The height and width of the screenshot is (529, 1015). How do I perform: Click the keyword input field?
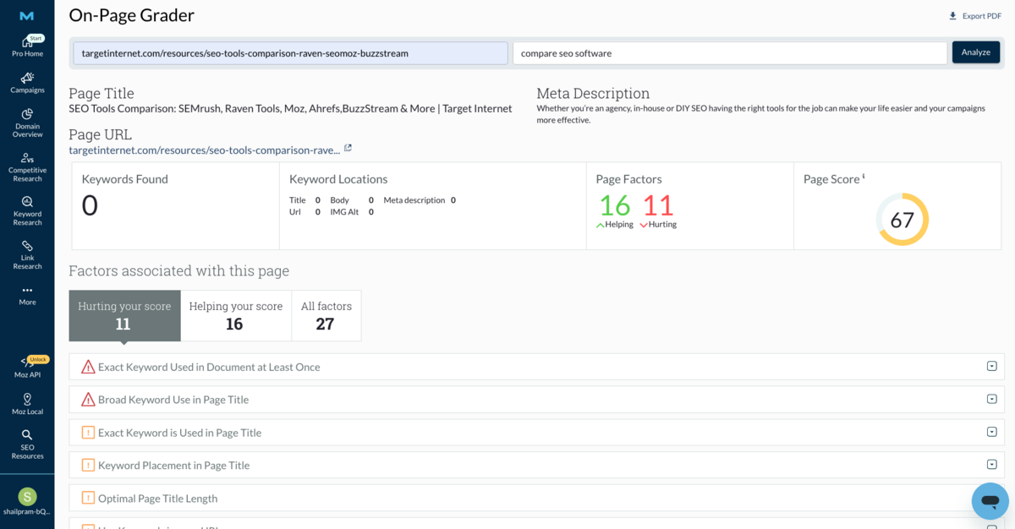point(730,53)
